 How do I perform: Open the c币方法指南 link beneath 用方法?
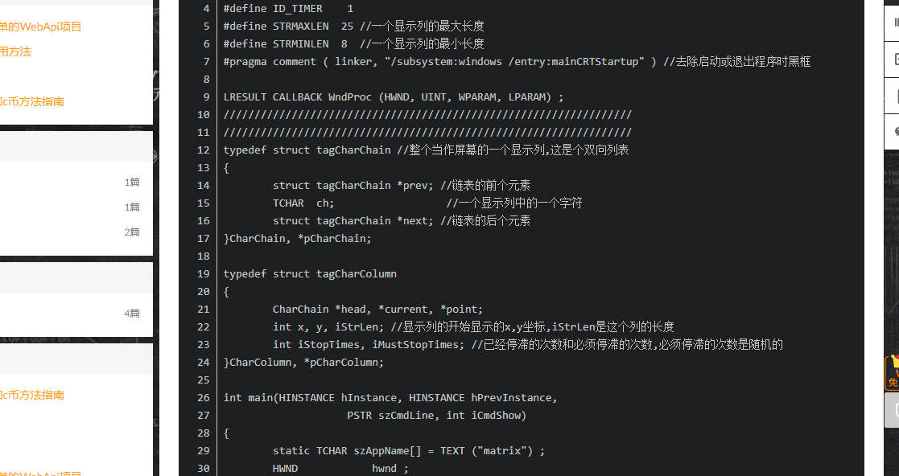(32, 101)
